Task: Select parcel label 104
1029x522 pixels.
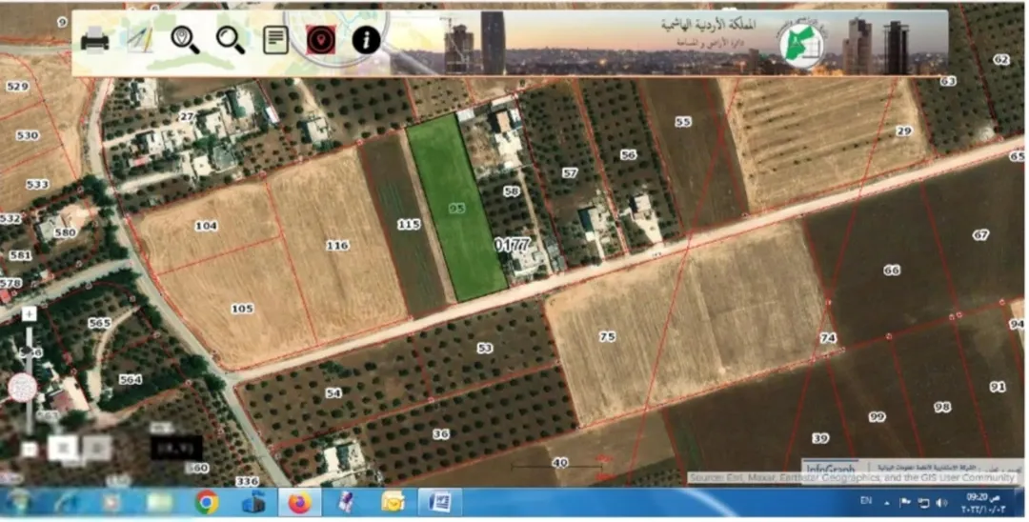Action: (206, 226)
